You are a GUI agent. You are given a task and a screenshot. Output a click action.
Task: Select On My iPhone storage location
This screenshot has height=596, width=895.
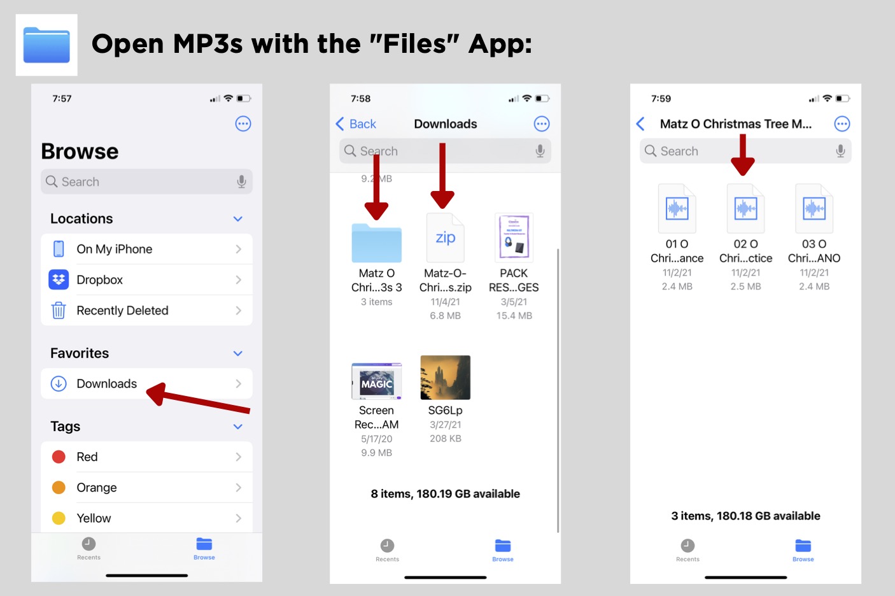coord(115,249)
